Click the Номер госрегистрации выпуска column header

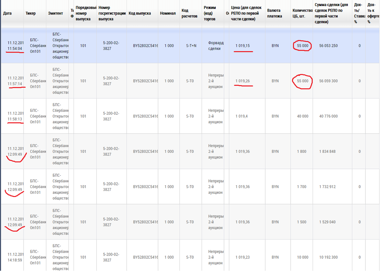(112, 13)
